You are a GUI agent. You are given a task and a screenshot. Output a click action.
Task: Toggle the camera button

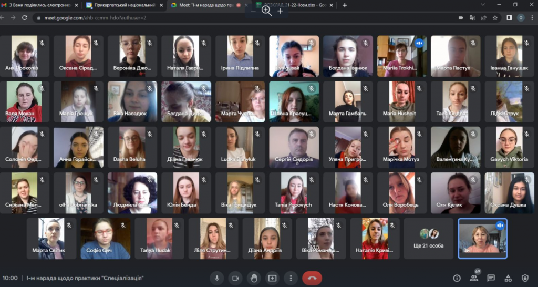(x=235, y=278)
